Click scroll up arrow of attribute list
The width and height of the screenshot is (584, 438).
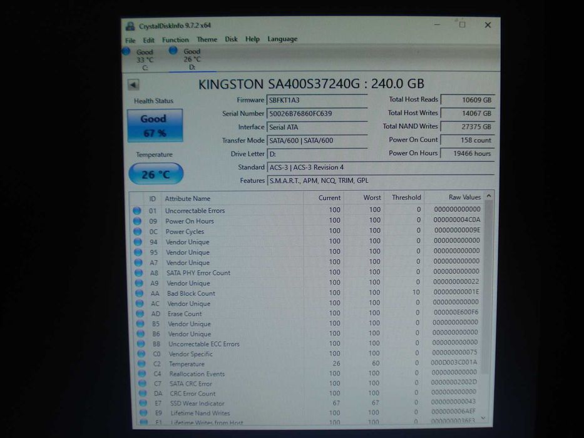pos(489,196)
